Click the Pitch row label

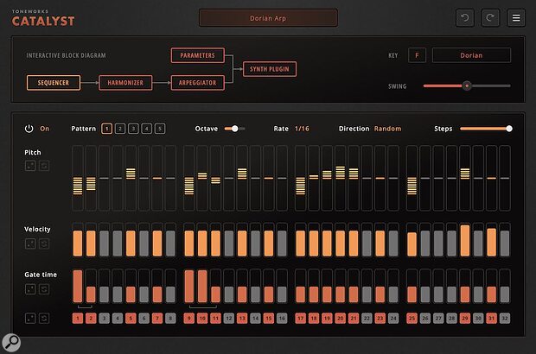33,152
